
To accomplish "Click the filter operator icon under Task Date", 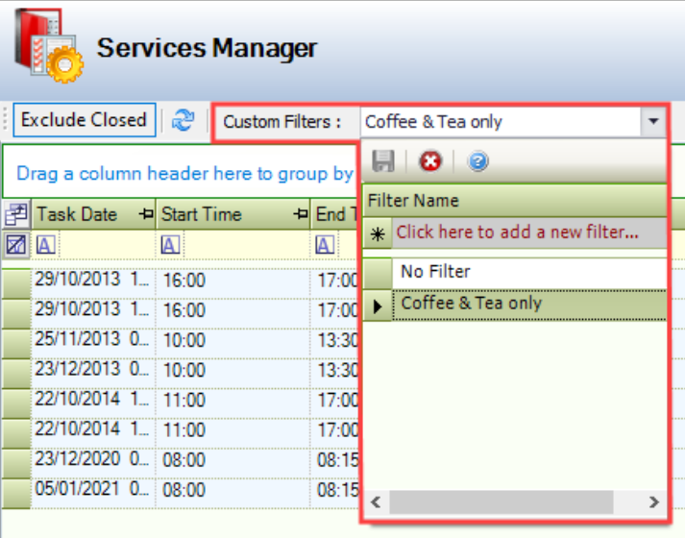I will click(45, 245).
